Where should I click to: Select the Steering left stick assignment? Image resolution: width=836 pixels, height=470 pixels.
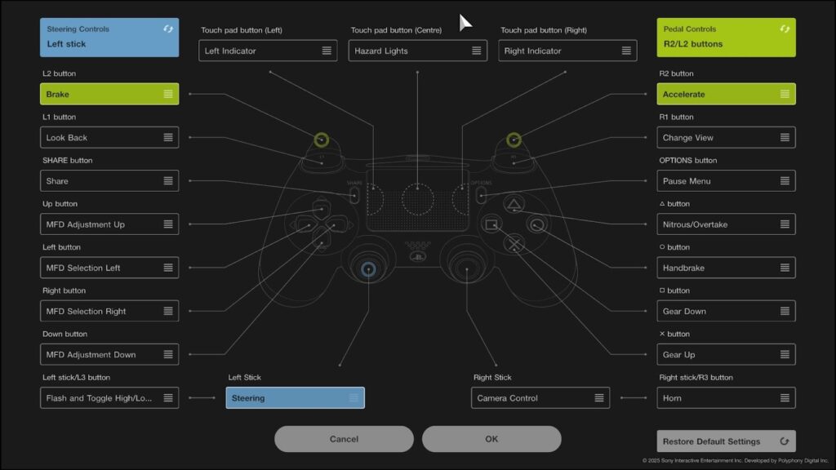(x=295, y=398)
